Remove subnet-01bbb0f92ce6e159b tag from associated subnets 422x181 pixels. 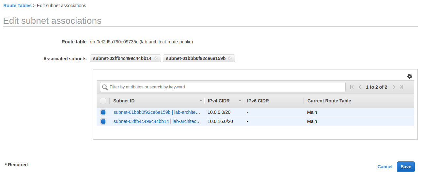point(230,59)
